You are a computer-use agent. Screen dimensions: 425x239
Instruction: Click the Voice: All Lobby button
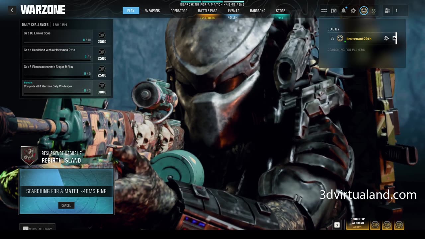click(x=38, y=227)
